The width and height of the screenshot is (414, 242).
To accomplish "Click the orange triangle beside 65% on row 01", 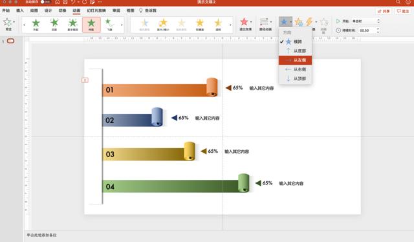I will pyautogui.click(x=228, y=88).
